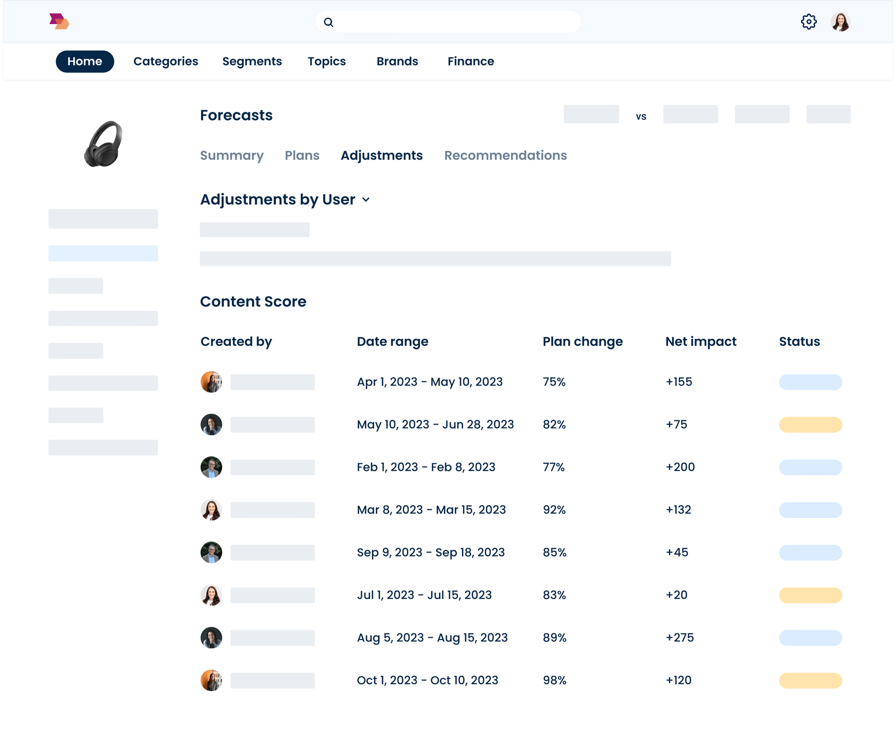Switch to the Summary sub-tab
This screenshot has width=896, height=738.
click(232, 156)
